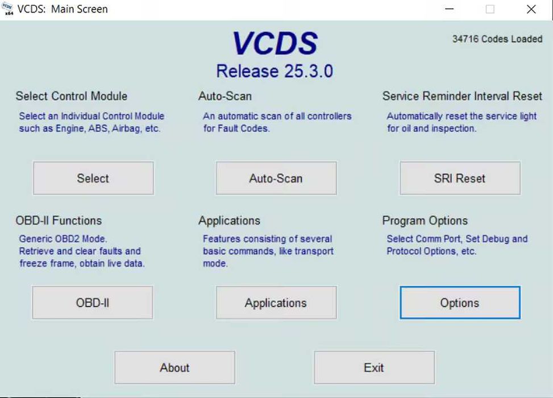Viewport: 553px width, 398px height.
Task: Click the '34716 Codes Loaded' text
Action: 497,39
